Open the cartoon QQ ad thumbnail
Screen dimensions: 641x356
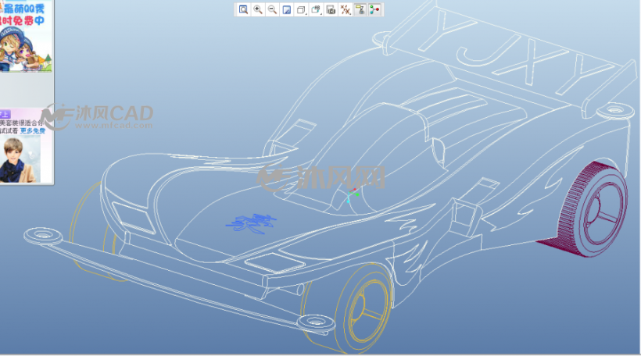(26, 49)
